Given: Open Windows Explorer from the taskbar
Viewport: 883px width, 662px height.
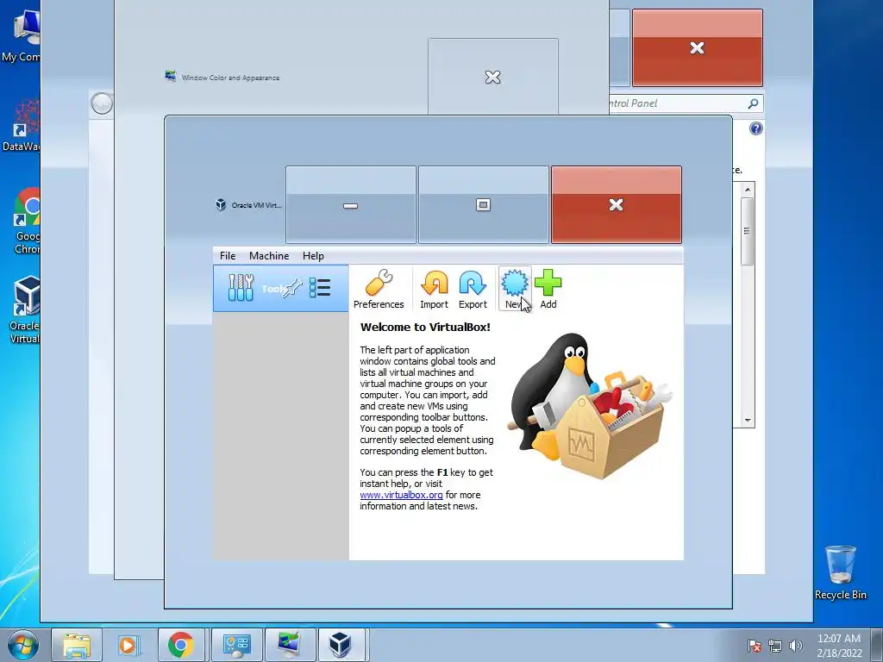Looking at the screenshot, I should click(x=77, y=645).
